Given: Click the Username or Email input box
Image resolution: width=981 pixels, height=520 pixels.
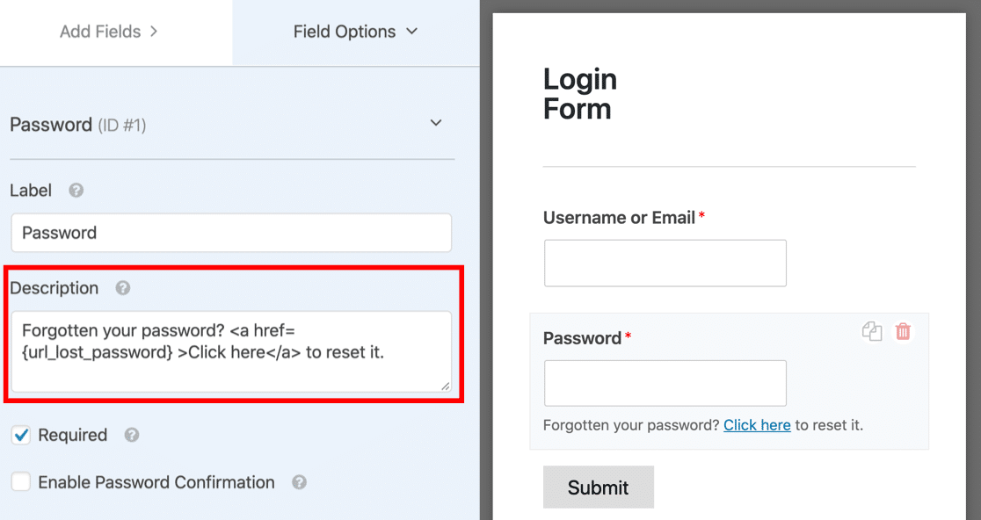Looking at the screenshot, I should pos(665,263).
